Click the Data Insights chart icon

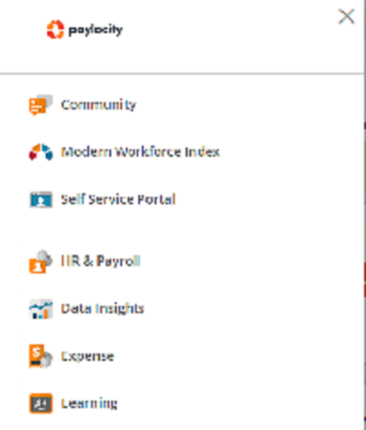(x=41, y=309)
